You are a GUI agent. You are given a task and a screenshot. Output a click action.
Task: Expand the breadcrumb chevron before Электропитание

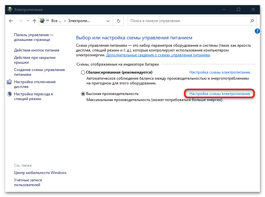(x=65, y=21)
